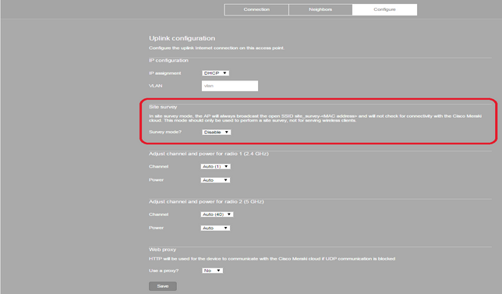
Task: Click the Web proxy section title
Action: (x=162, y=250)
